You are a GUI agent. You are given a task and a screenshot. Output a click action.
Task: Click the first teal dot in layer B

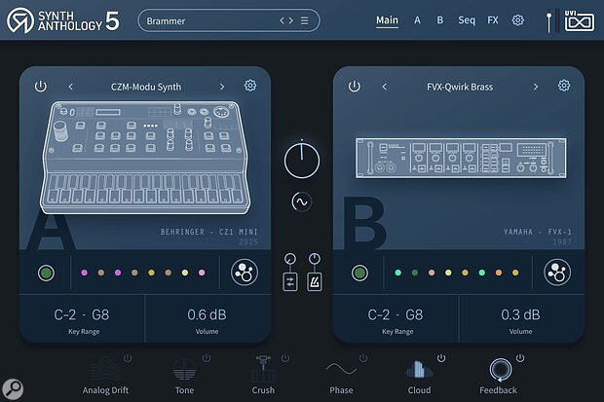(x=397, y=273)
